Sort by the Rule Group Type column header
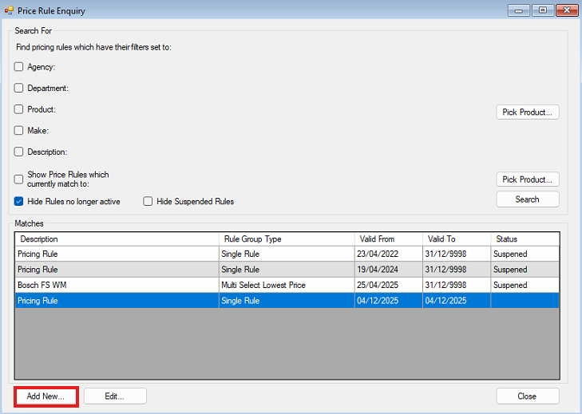This screenshot has width=582, height=414. pos(287,239)
